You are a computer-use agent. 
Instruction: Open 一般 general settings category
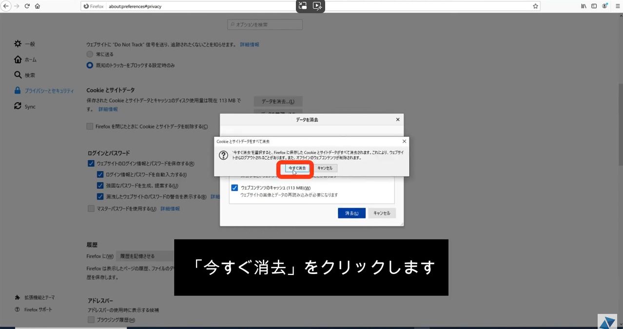[24, 44]
